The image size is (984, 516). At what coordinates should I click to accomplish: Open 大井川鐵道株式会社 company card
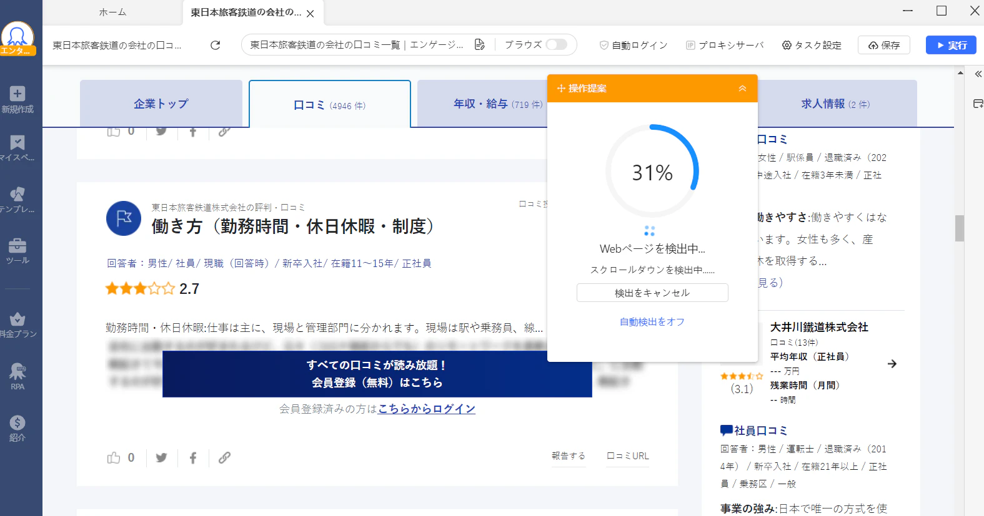[x=819, y=327]
